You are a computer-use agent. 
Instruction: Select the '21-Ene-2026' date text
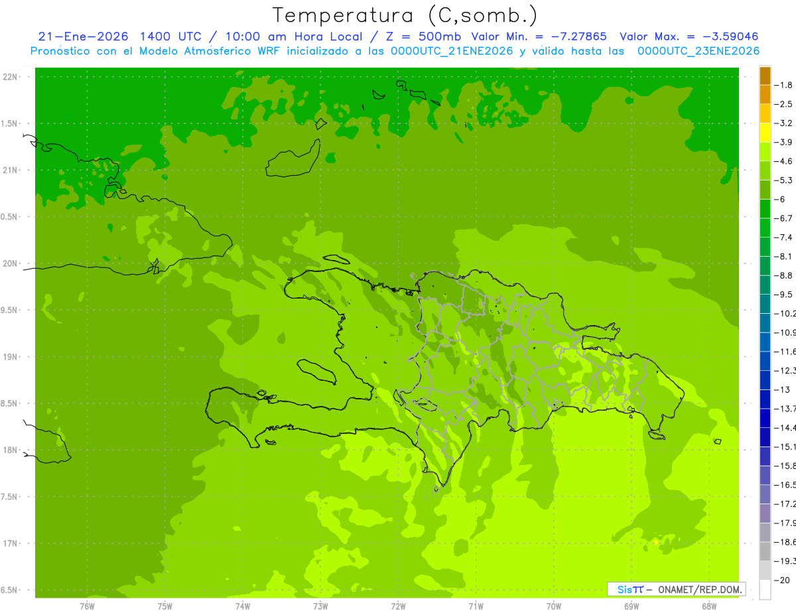[83, 36]
